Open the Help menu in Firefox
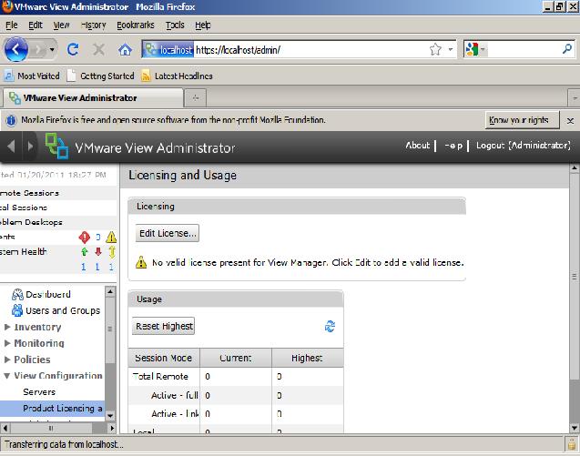 203,25
